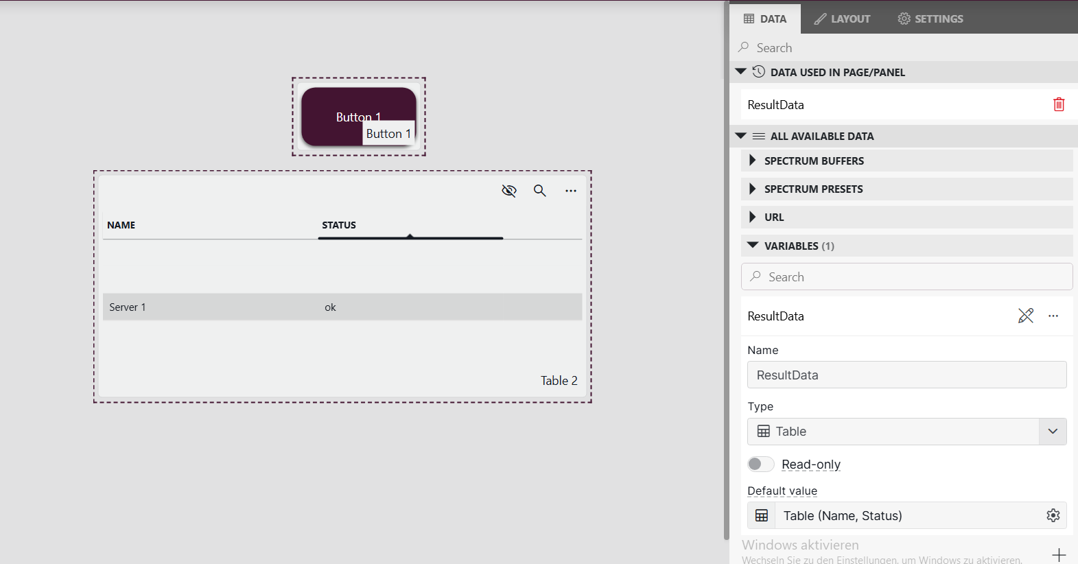
Task: Open the ResultData variable's more options menu
Action: (x=1053, y=316)
